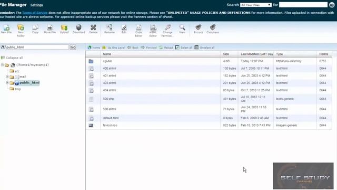Click the 500.php file icon
Screen dimensions: 337x190
91,99
